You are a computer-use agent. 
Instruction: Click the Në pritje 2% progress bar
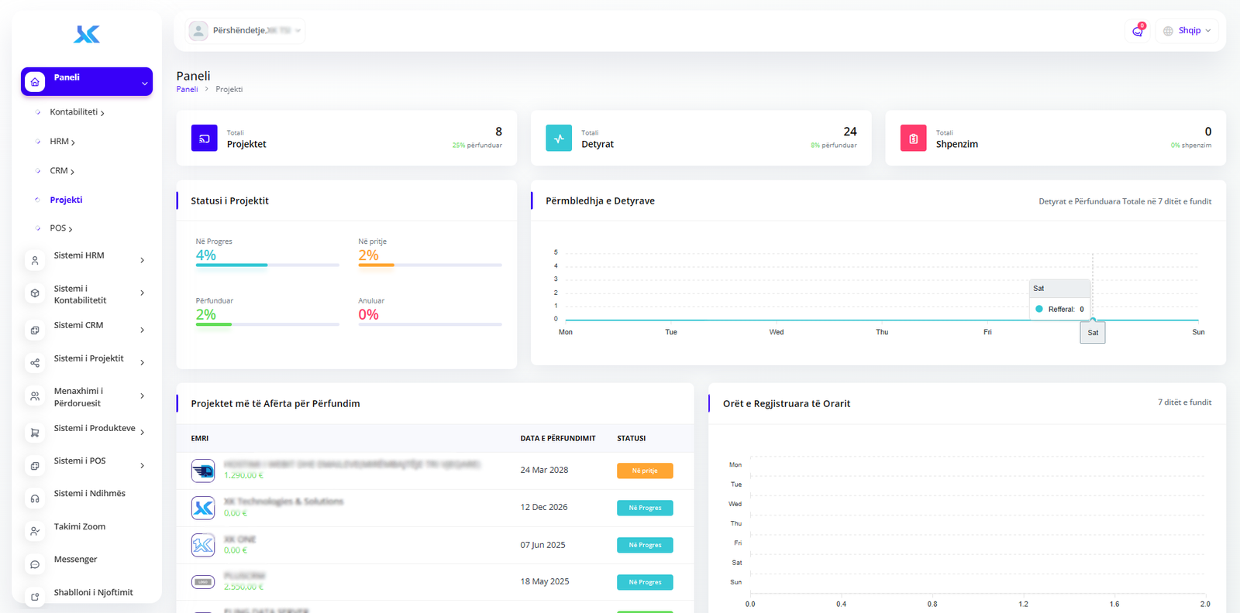(430, 265)
